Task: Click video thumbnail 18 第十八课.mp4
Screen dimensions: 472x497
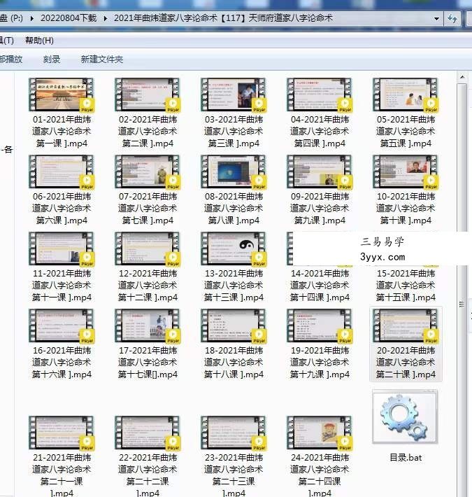Action: tap(234, 325)
